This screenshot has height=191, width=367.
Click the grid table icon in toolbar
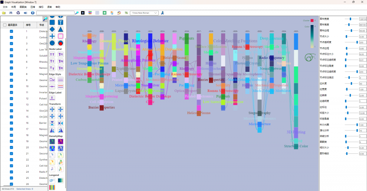click(97, 13)
